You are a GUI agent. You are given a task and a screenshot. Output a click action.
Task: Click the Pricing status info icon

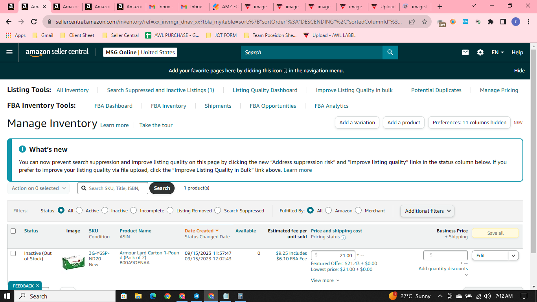(343, 238)
